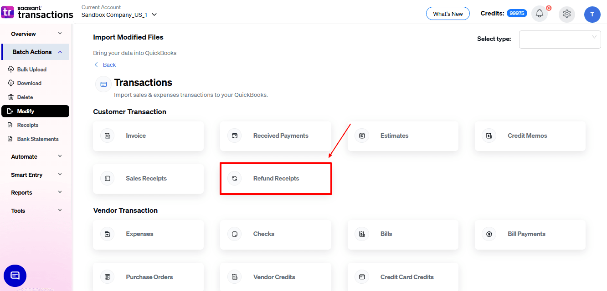
Task: Open the settings gear icon
Action: (x=566, y=14)
